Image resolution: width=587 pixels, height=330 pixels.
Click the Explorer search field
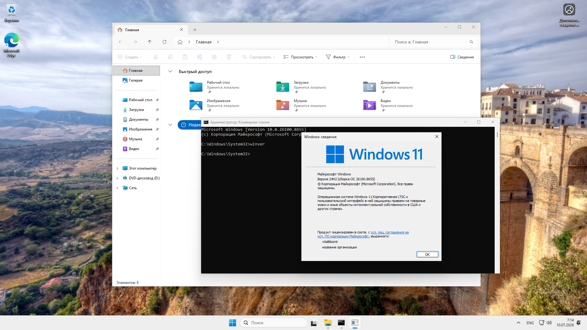coord(434,42)
